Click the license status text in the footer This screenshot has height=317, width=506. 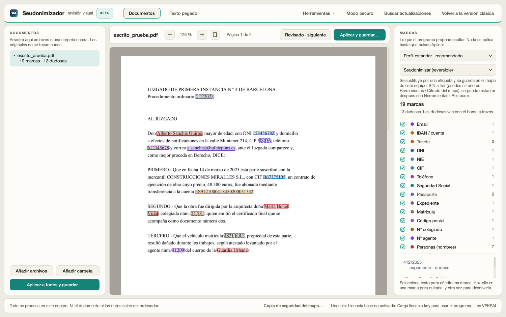(x=401, y=306)
